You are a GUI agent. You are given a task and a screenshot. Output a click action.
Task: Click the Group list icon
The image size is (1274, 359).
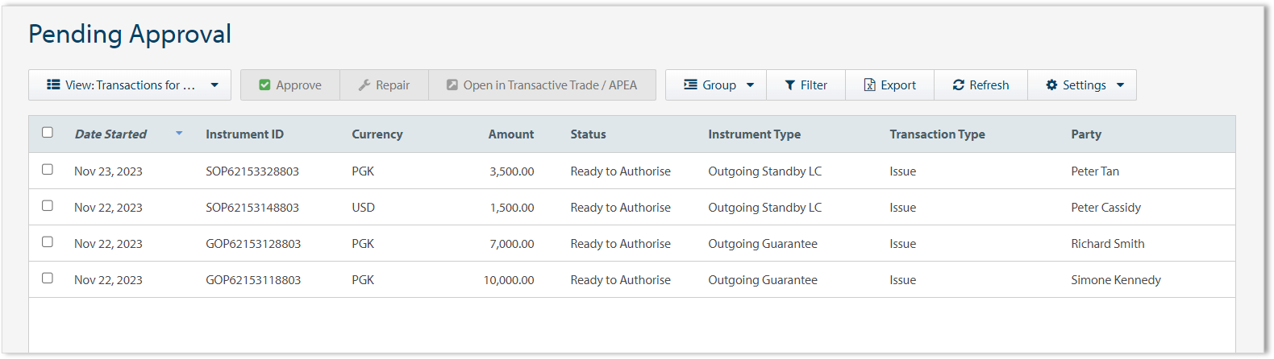(690, 85)
